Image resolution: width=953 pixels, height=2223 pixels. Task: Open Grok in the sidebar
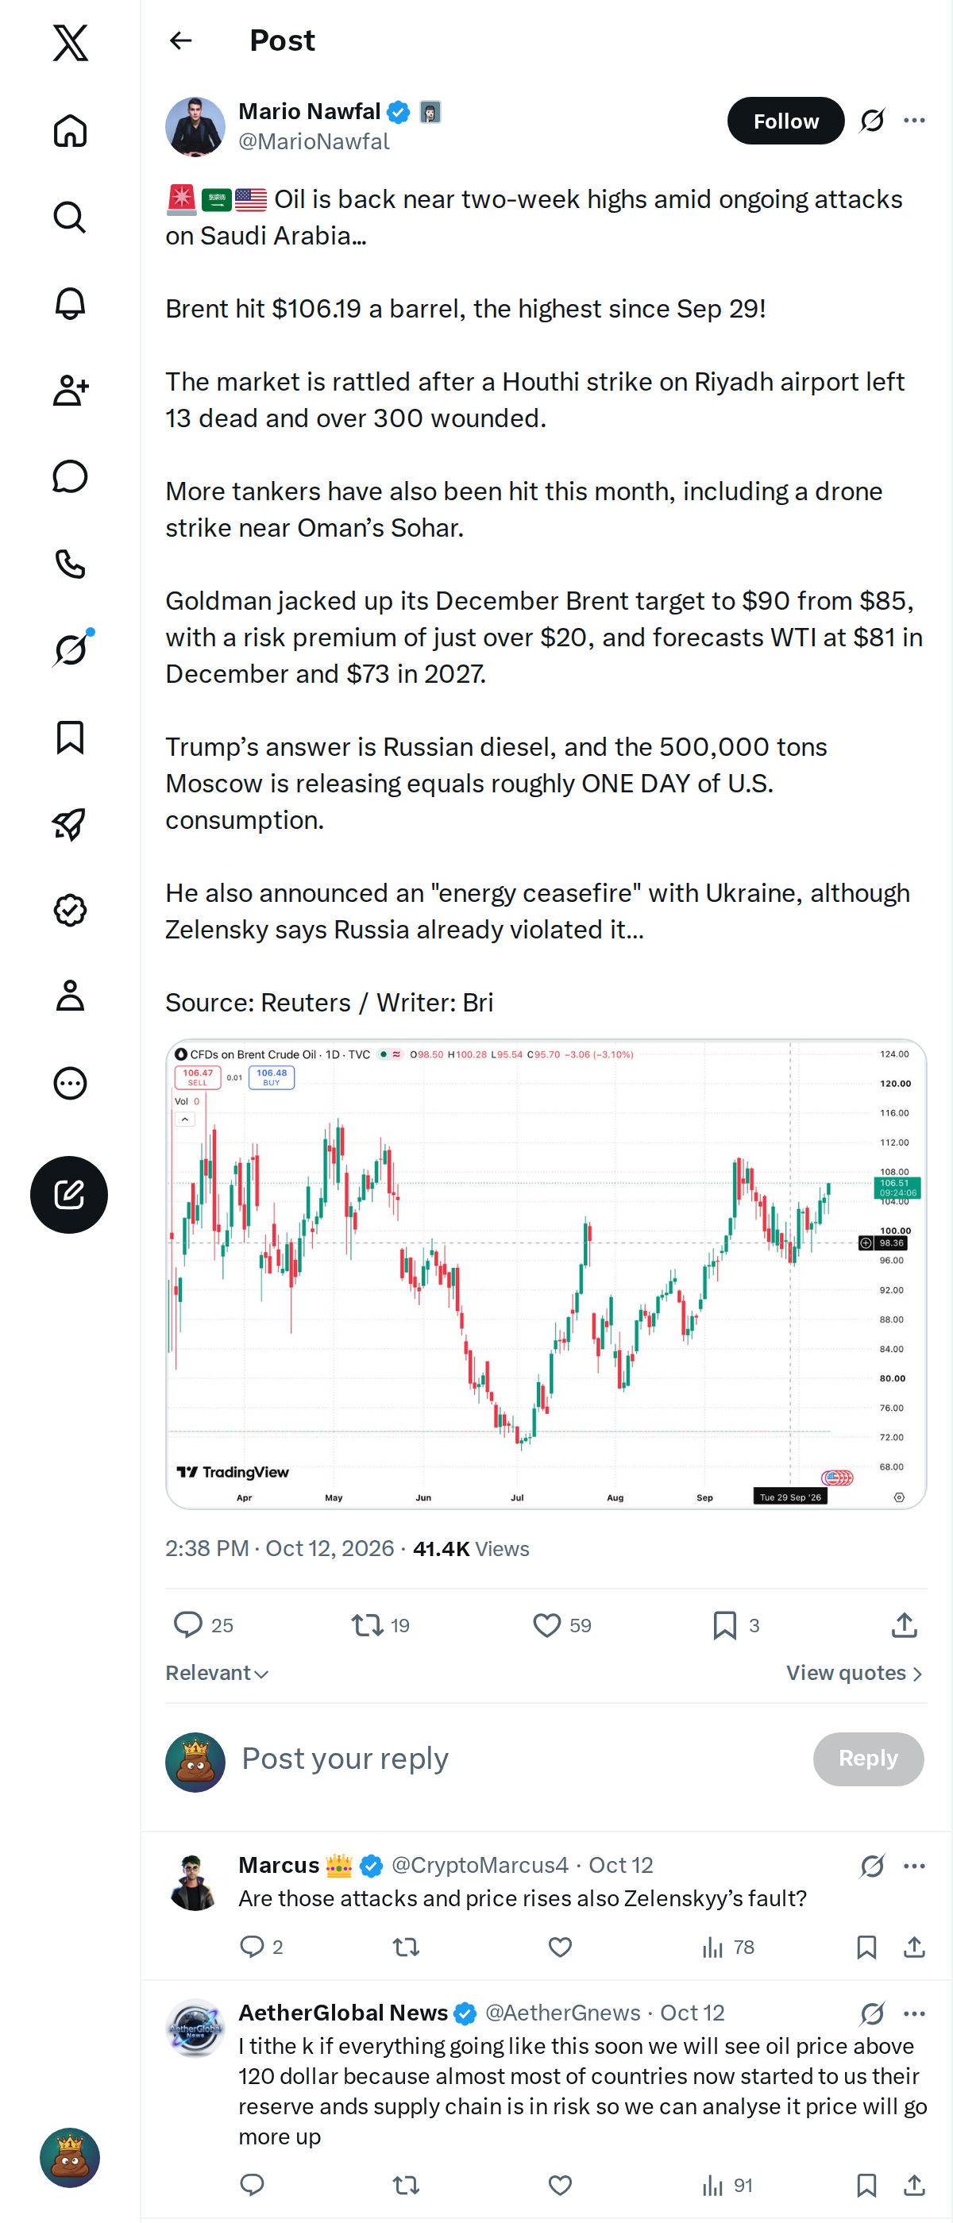[x=70, y=649]
